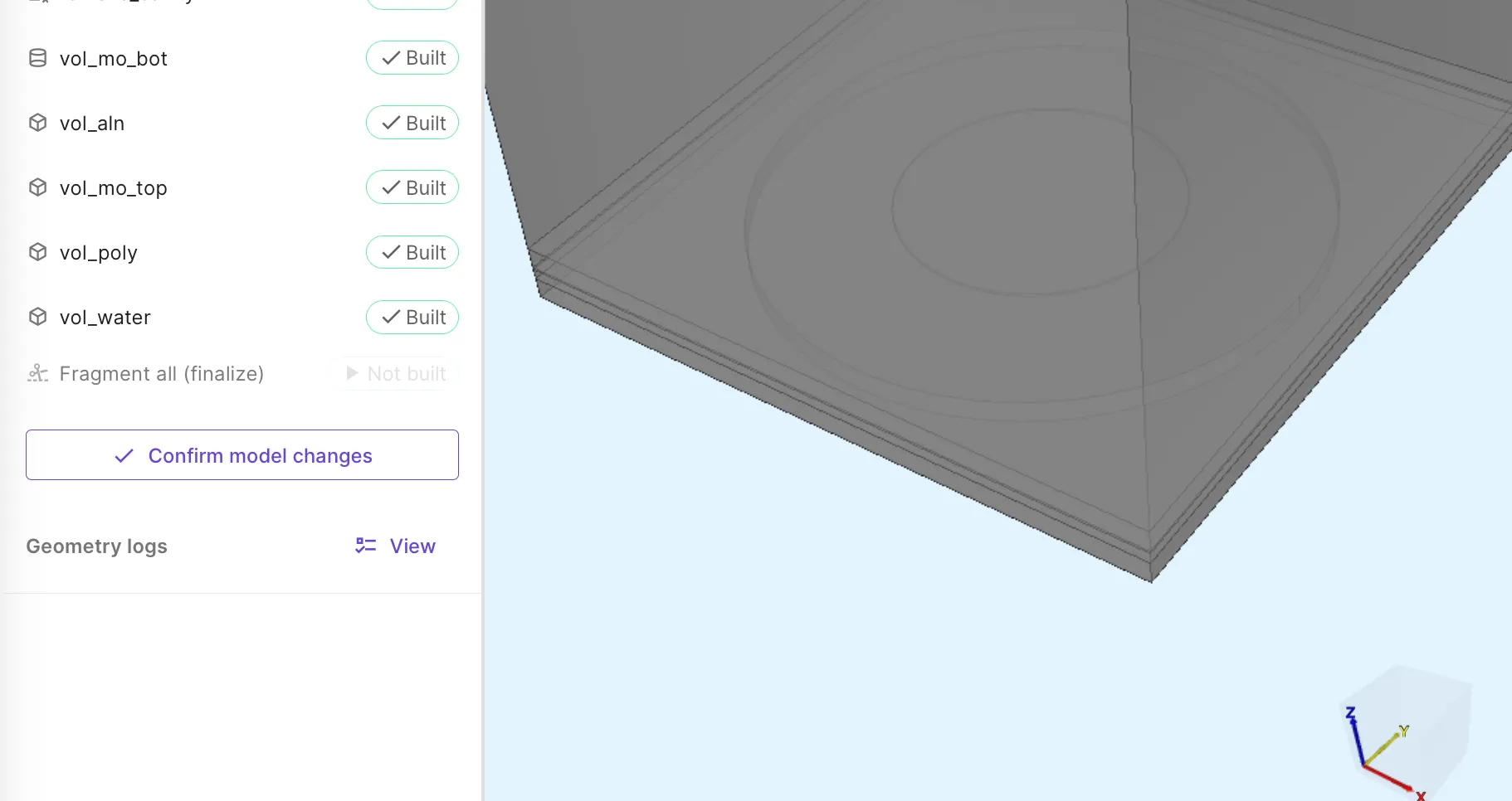1512x801 pixels.
Task: Click the vol_poly cube icon
Action: pos(38,252)
